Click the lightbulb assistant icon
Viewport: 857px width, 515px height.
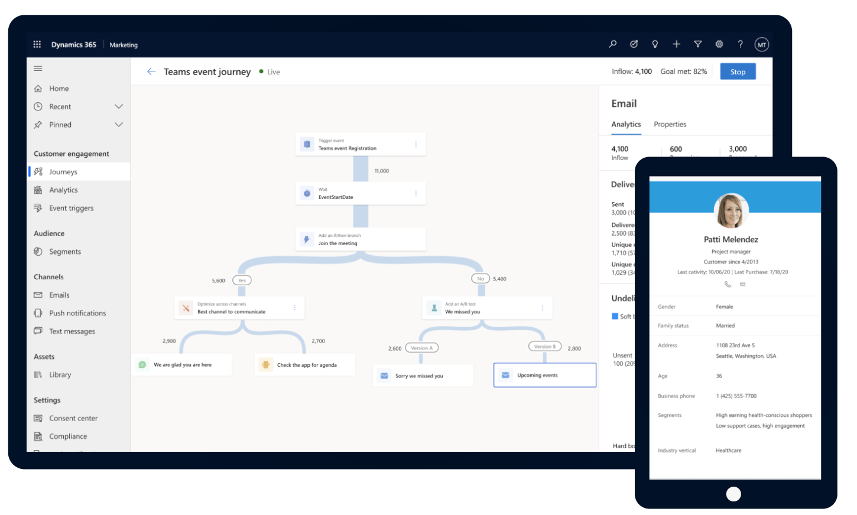655,44
